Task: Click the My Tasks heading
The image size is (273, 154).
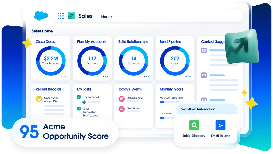Action: 84,89
